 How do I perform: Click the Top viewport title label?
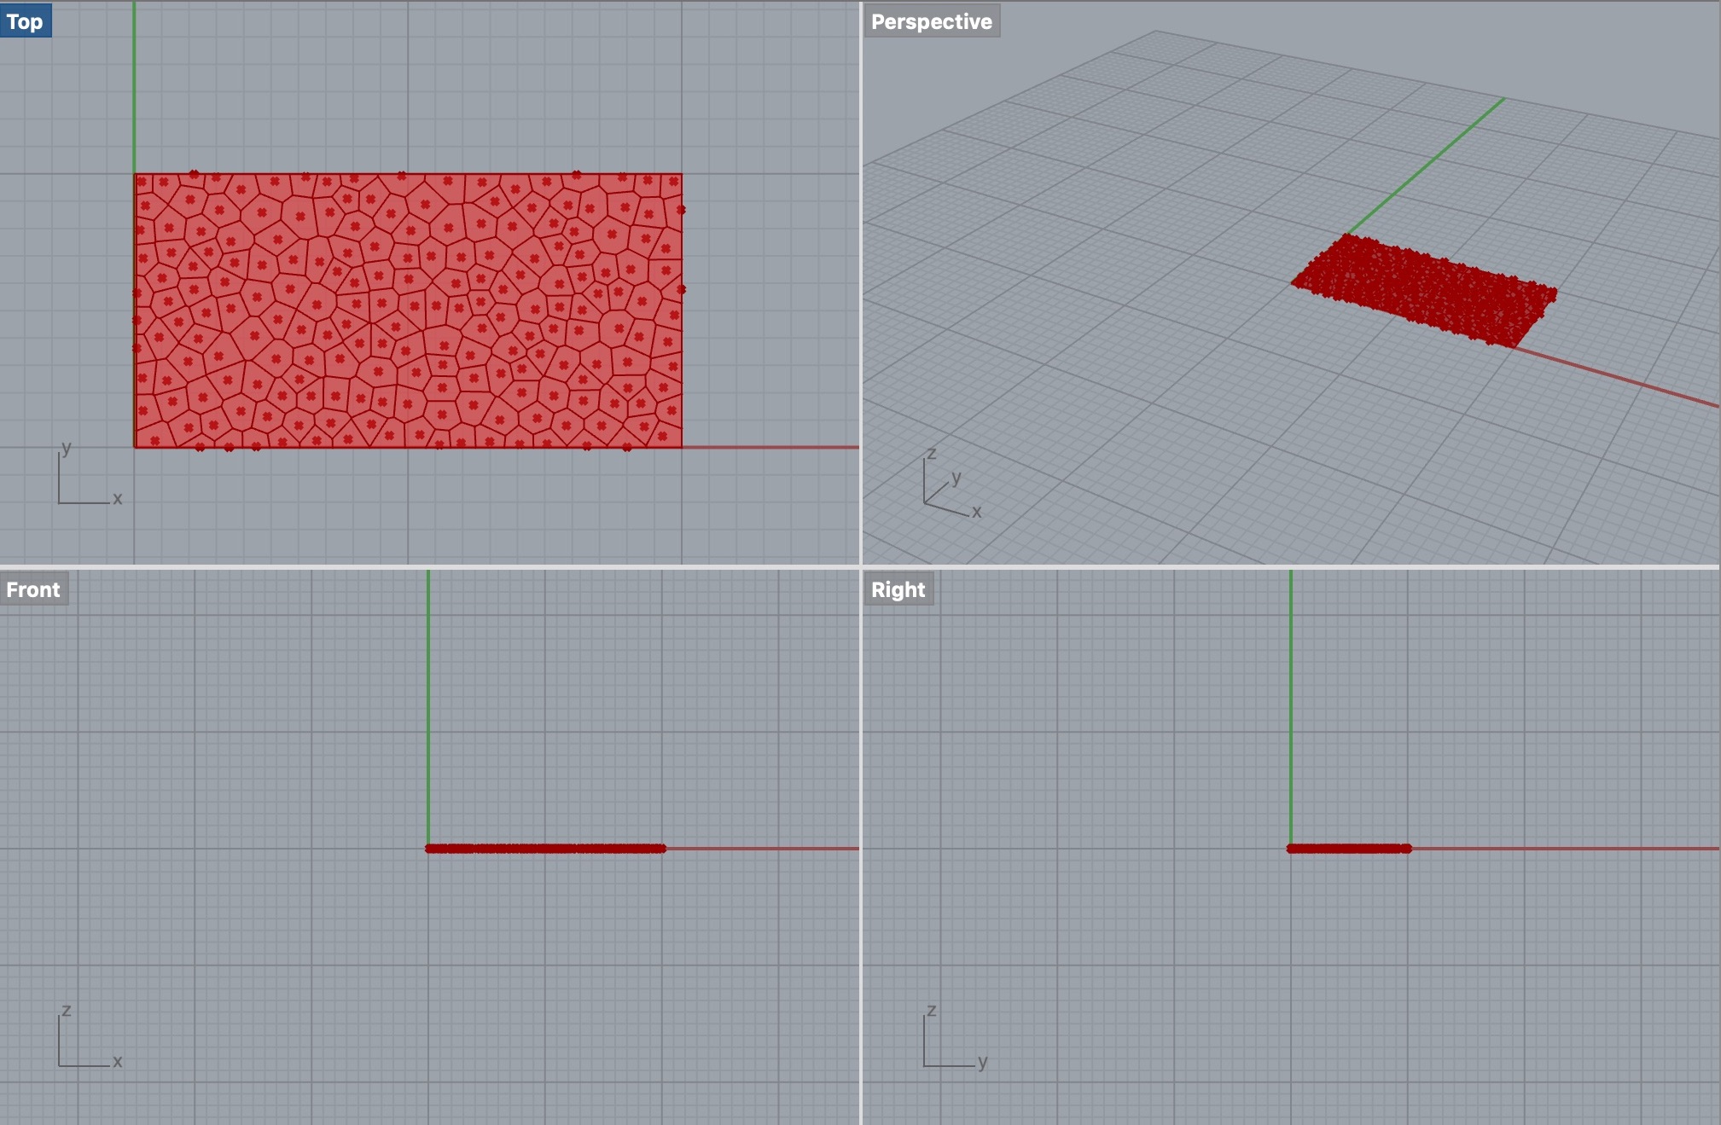click(x=25, y=21)
